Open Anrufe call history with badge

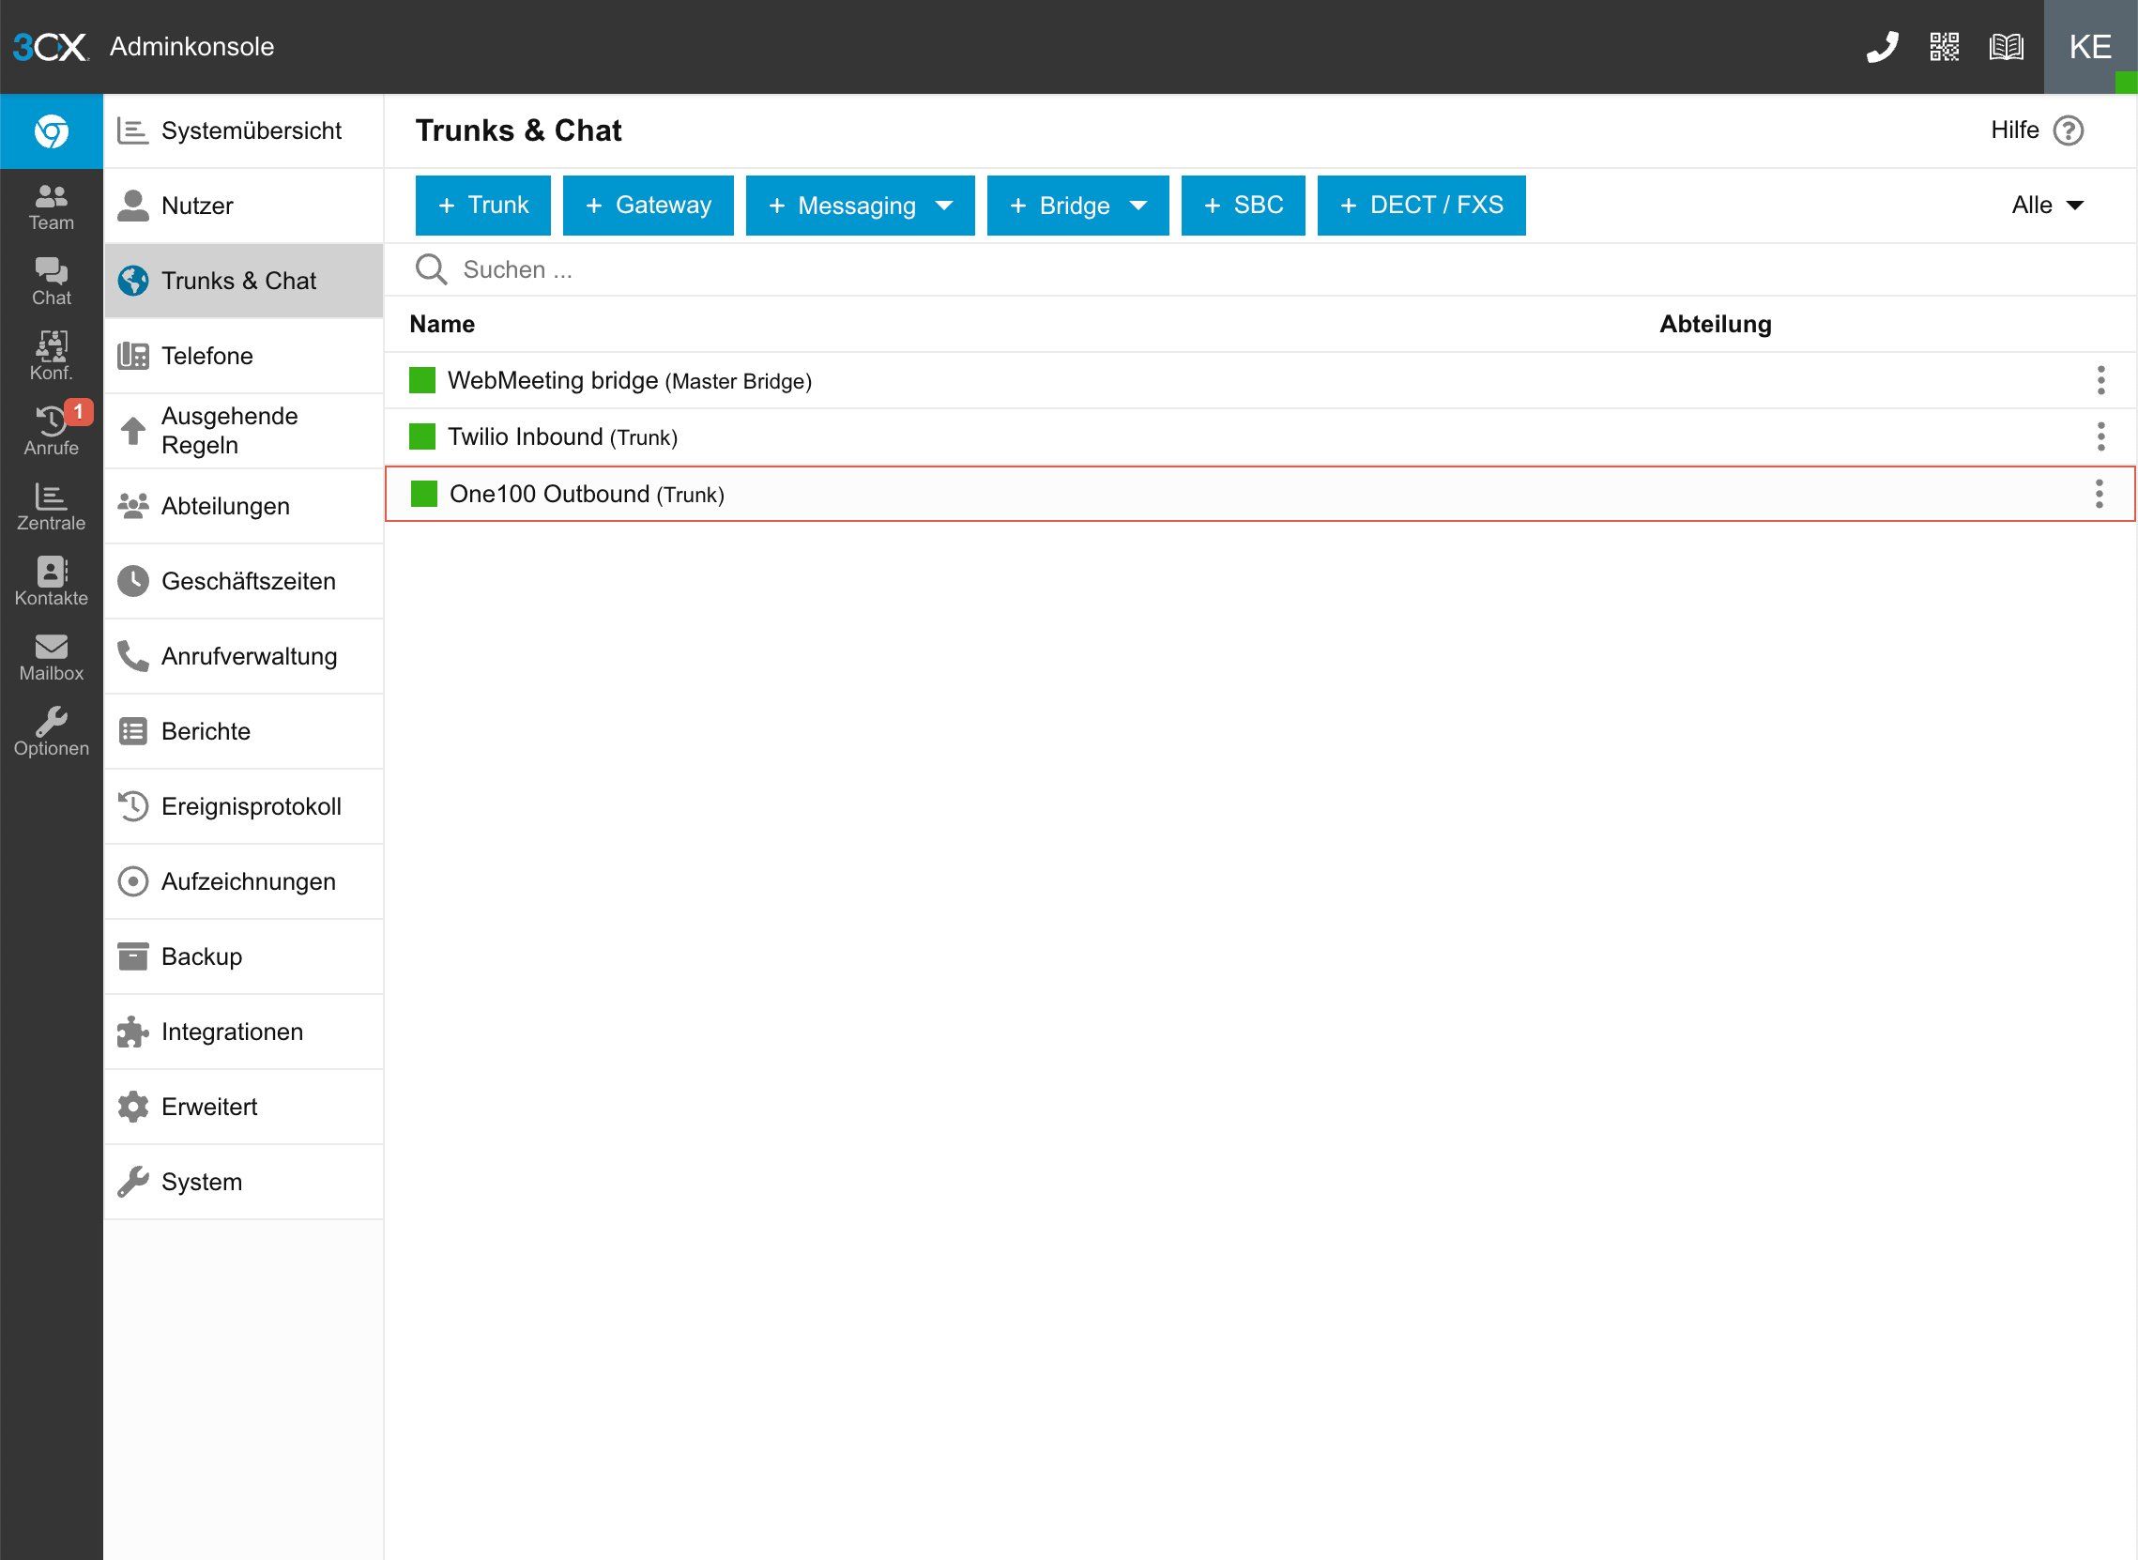pyautogui.click(x=51, y=432)
